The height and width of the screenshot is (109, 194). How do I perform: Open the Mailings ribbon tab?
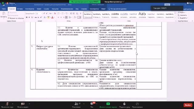click(x=55, y=9)
